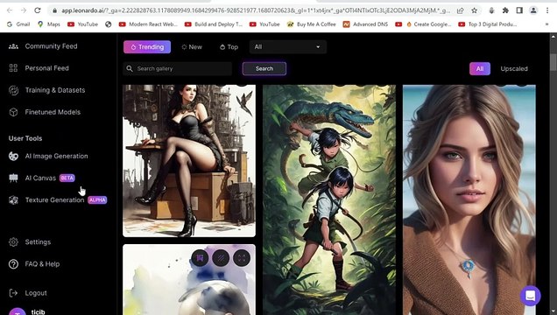The height and width of the screenshot is (315, 557).
Task: Click the remix icon on watercolor image
Action: [x=200, y=258]
